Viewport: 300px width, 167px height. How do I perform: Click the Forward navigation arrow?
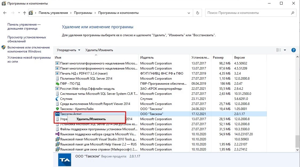(13, 13)
